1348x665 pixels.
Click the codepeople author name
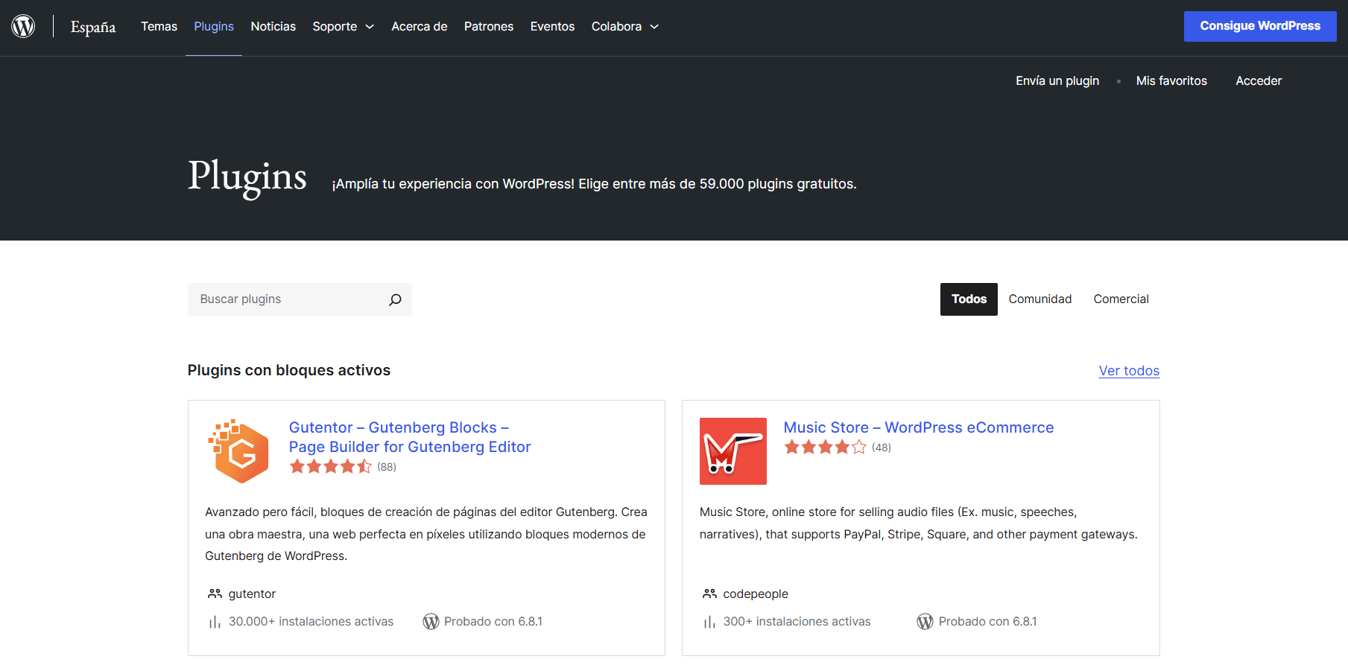(x=756, y=594)
